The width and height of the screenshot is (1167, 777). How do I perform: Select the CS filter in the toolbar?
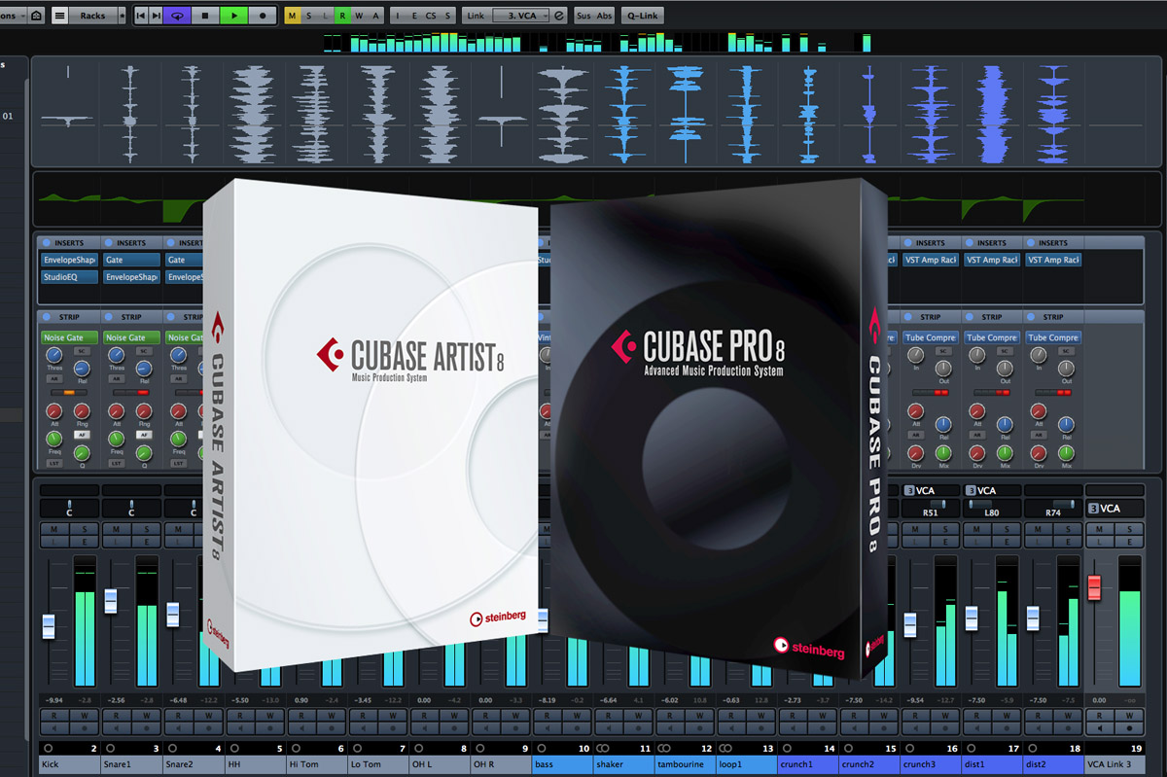431,16
